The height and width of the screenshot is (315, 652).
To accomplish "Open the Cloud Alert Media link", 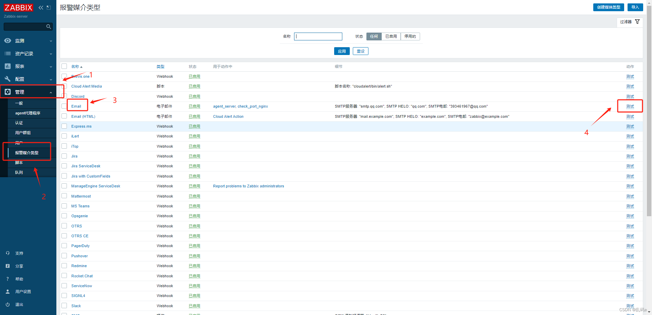I will coord(87,86).
